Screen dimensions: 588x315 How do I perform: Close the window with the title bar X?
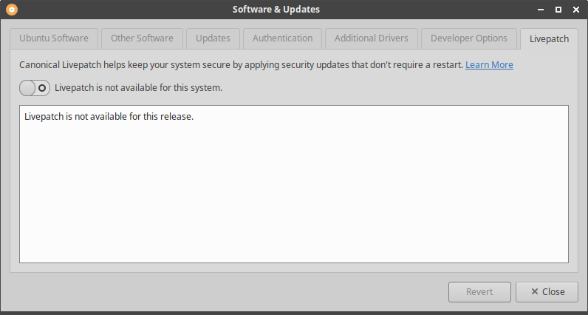(x=575, y=10)
